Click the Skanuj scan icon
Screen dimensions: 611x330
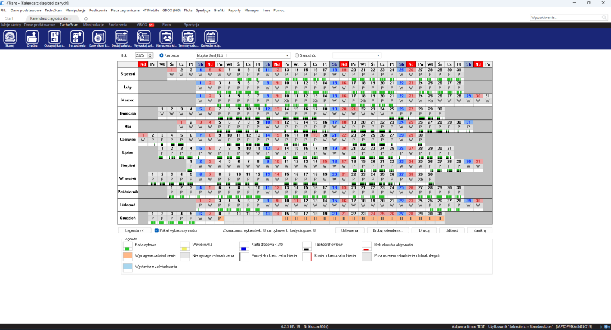(10, 39)
